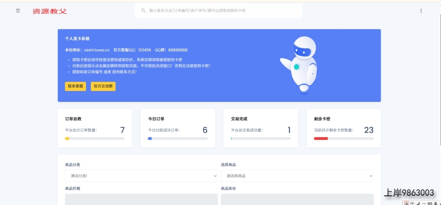Toggle the IME punctuation mode icon
The image size is (441, 205).
(x=424, y=203)
